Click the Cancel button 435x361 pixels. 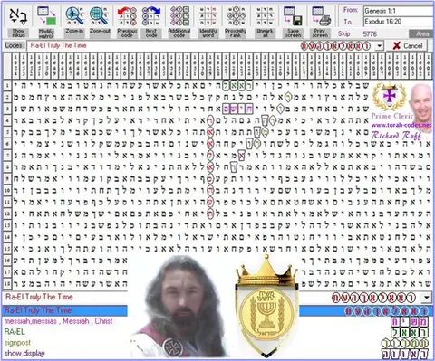[407, 46]
